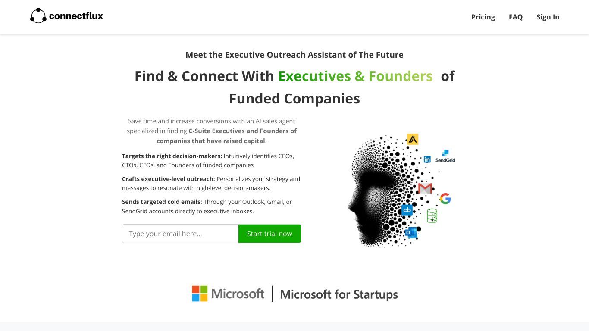Click the Start trial now button
The width and height of the screenshot is (589, 331).
269,234
